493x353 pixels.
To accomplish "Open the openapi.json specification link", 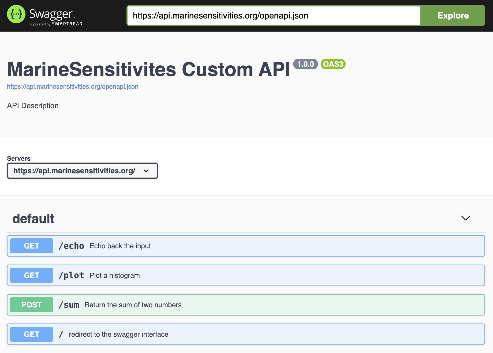I will point(73,87).
